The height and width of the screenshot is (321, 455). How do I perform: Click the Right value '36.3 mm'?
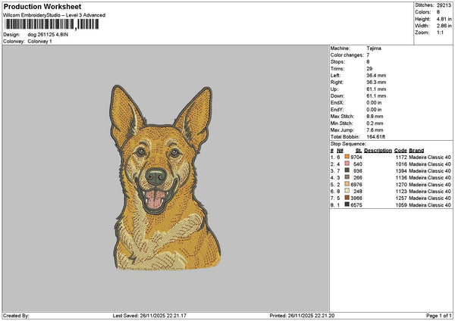click(376, 83)
